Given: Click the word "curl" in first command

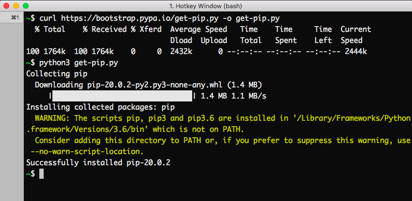Looking at the screenshot, I should (x=49, y=18).
